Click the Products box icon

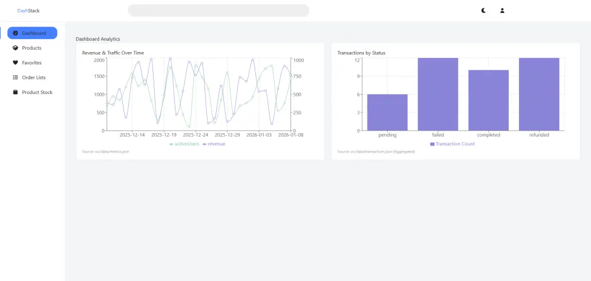click(15, 48)
